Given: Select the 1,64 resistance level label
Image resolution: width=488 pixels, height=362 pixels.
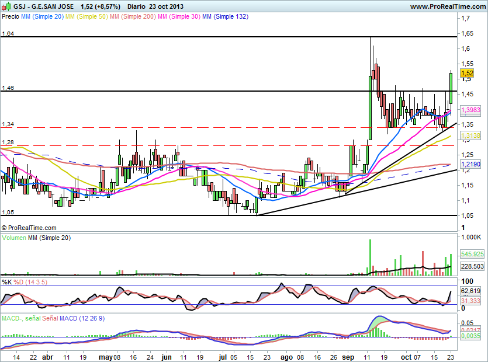Looking at the screenshot, I should pos(8,34).
